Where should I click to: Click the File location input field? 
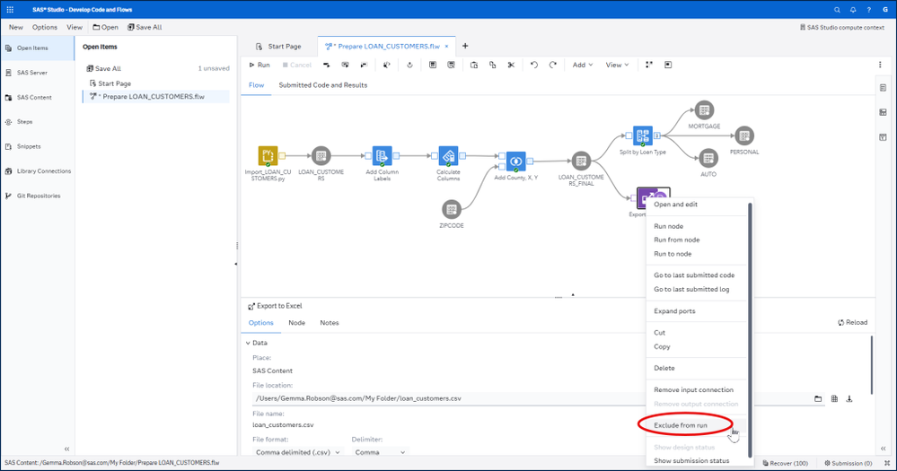click(x=532, y=398)
